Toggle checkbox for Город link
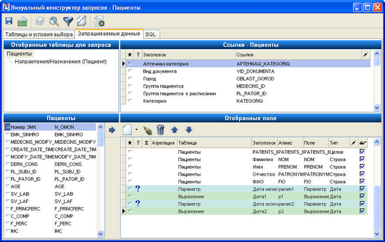The image size is (385, 242). click(130, 78)
